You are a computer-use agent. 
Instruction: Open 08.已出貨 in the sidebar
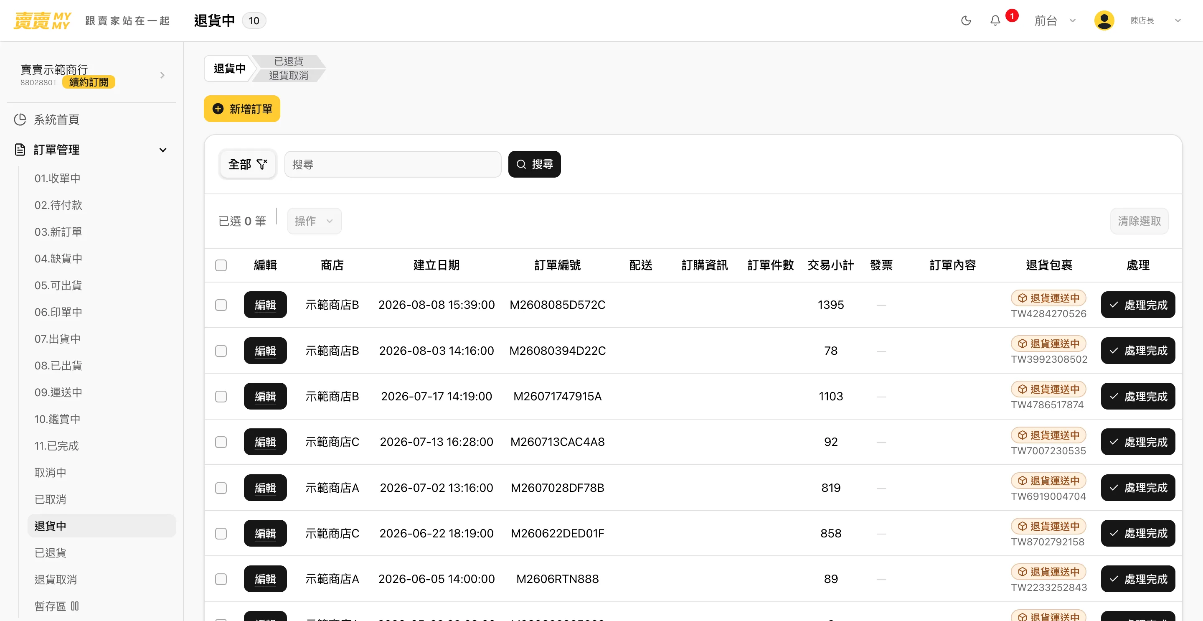[x=58, y=365]
